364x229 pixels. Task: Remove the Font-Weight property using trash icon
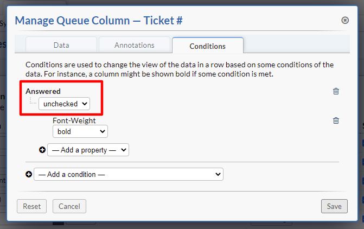point(336,120)
